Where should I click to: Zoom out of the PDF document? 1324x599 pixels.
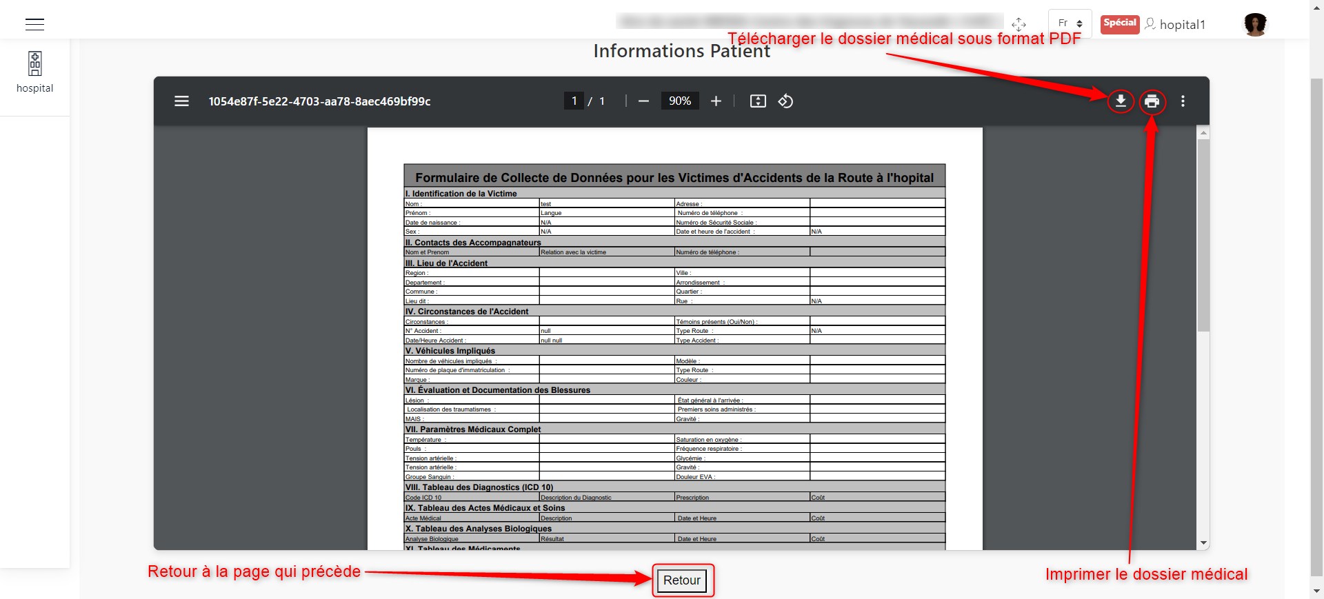click(x=643, y=101)
